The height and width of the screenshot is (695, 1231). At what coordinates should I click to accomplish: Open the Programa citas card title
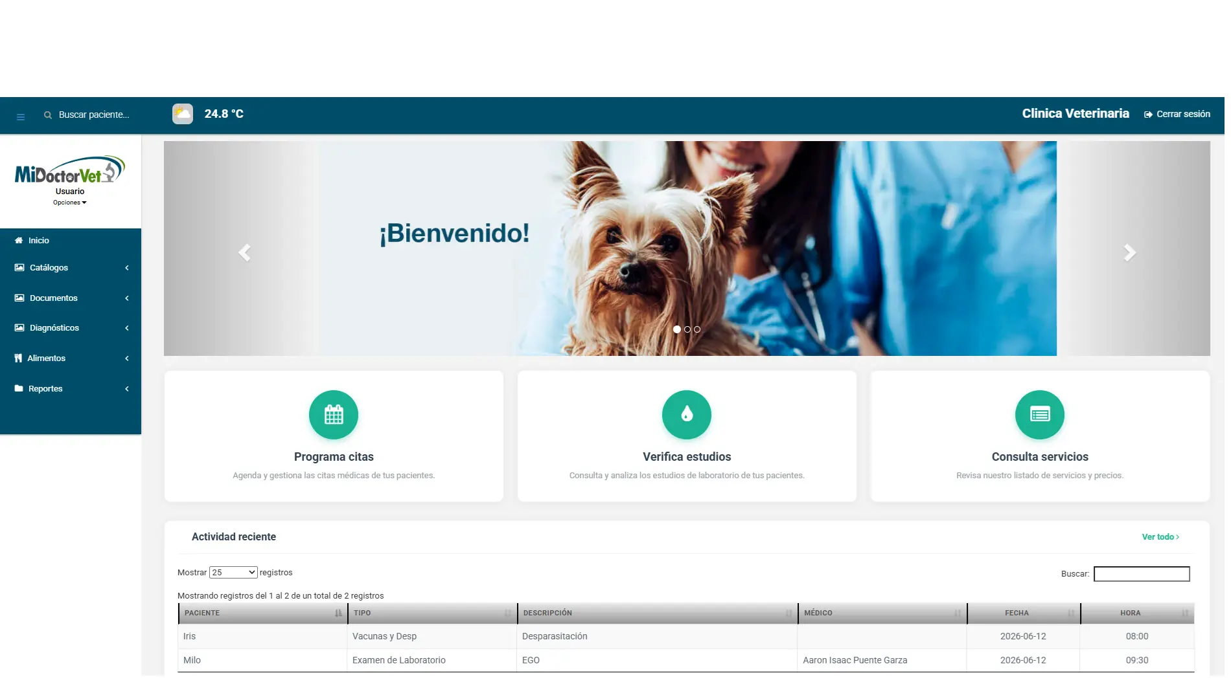tap(334, 457)
